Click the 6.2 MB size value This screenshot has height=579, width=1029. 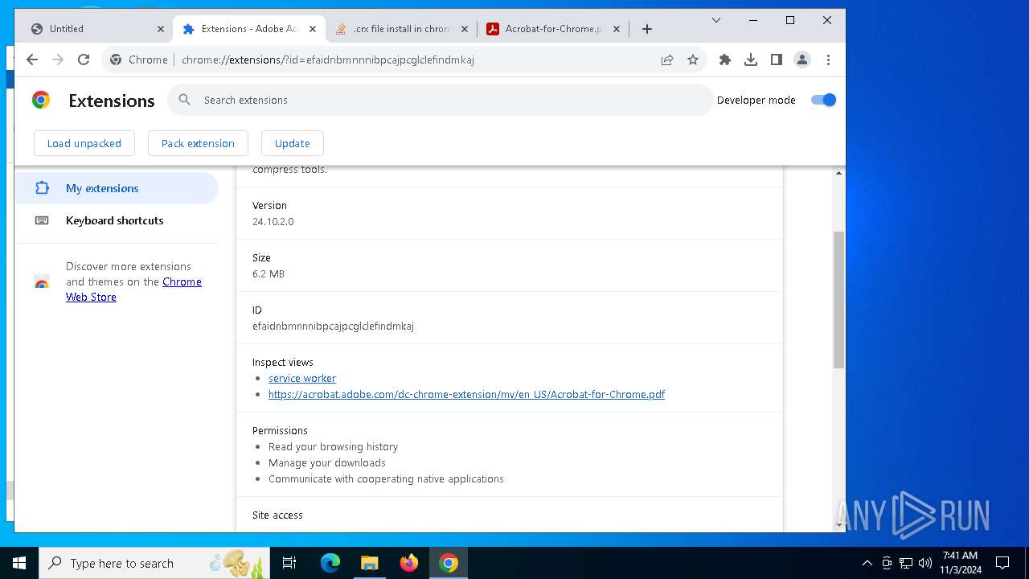[269, 273]
